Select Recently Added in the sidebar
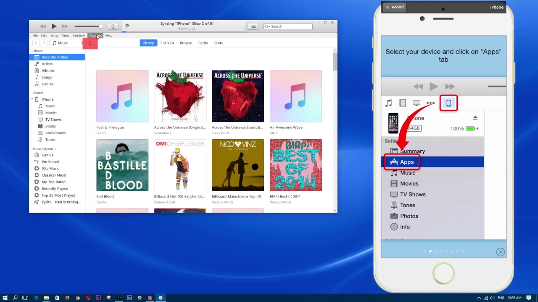The image size is (538, 302). point(57,57)
